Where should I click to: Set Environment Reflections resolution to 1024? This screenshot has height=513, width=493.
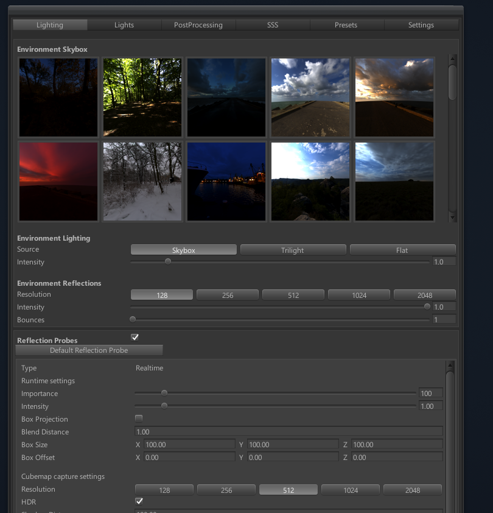[x=359, y=295]
